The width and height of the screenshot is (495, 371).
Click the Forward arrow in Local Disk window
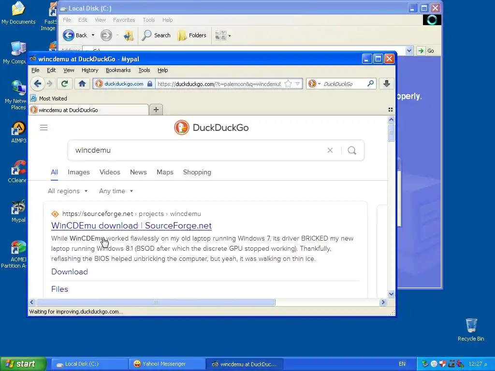106,35
